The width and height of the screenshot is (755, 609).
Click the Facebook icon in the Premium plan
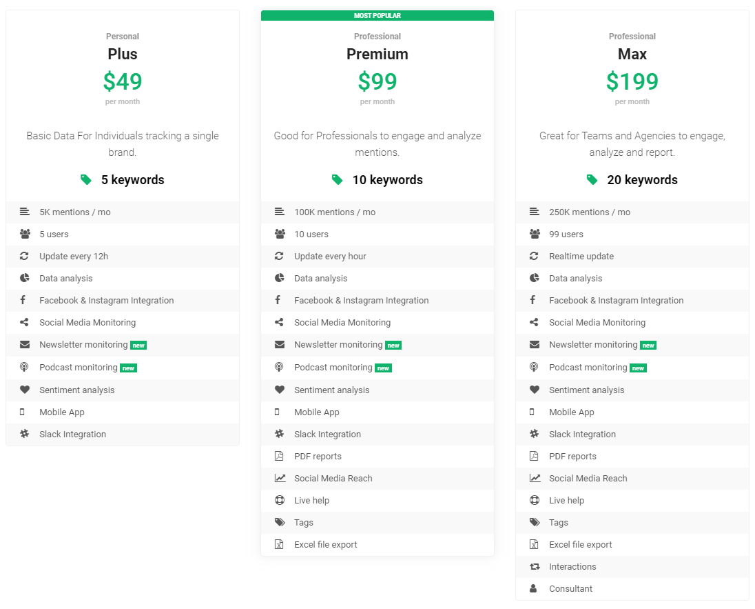(278, 300)
